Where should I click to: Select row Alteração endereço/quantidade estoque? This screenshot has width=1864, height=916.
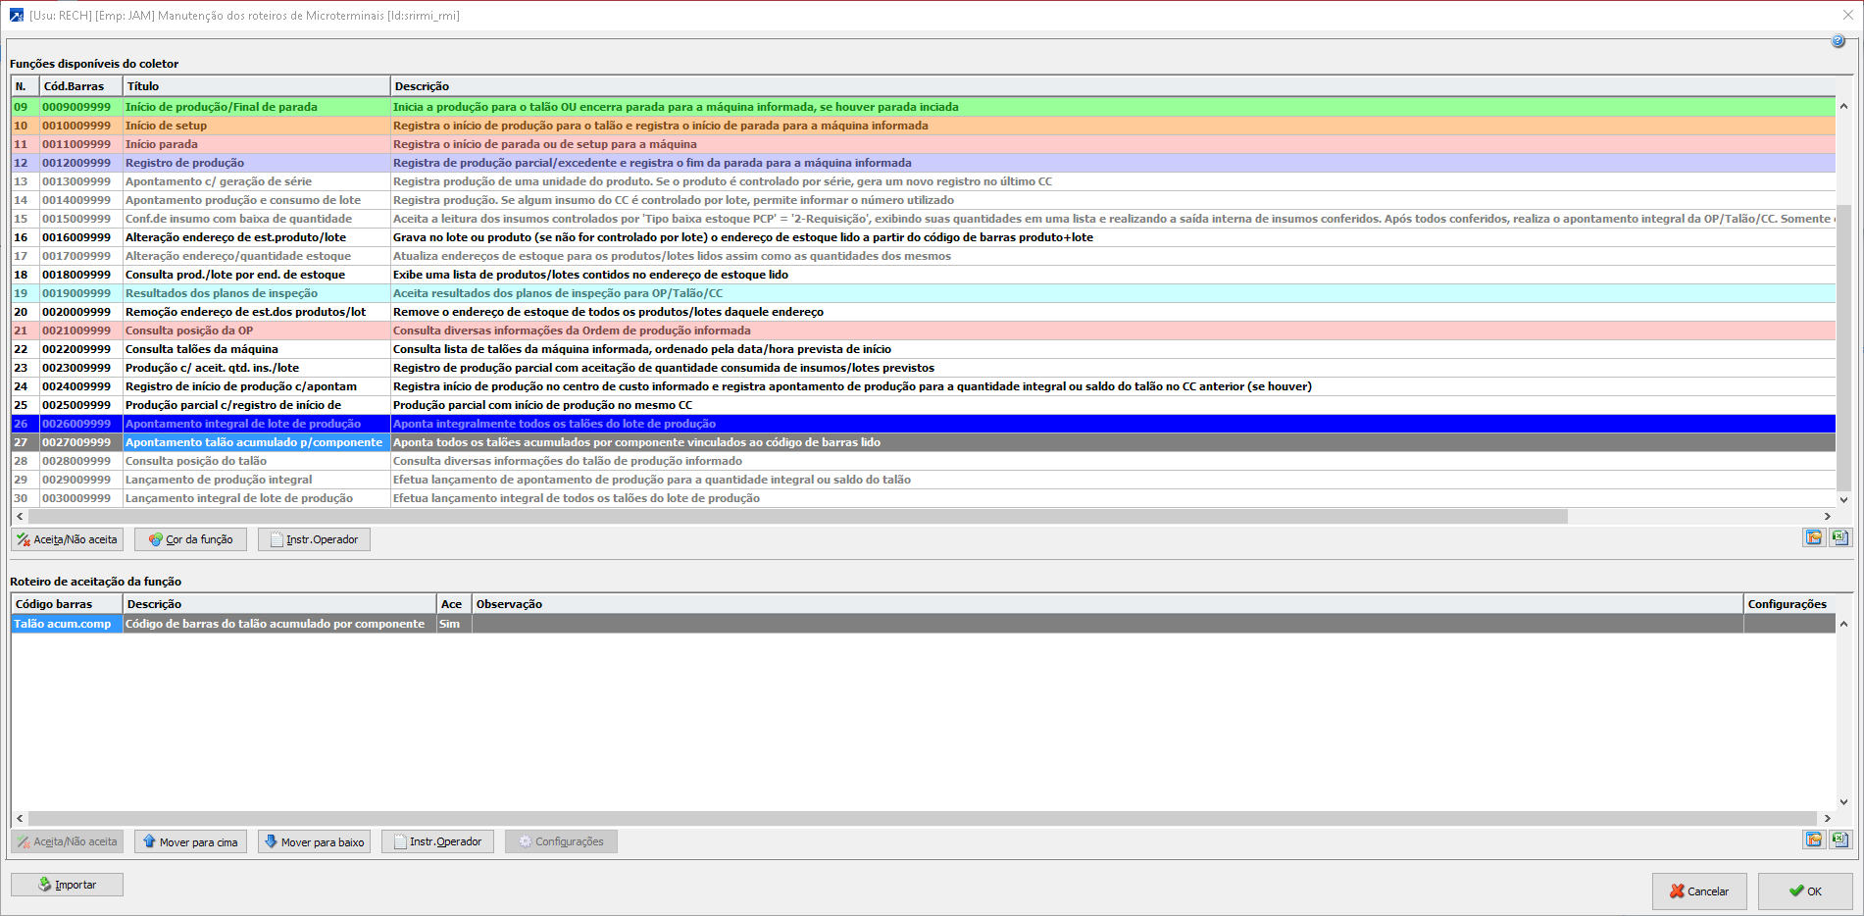coord(923,256)
